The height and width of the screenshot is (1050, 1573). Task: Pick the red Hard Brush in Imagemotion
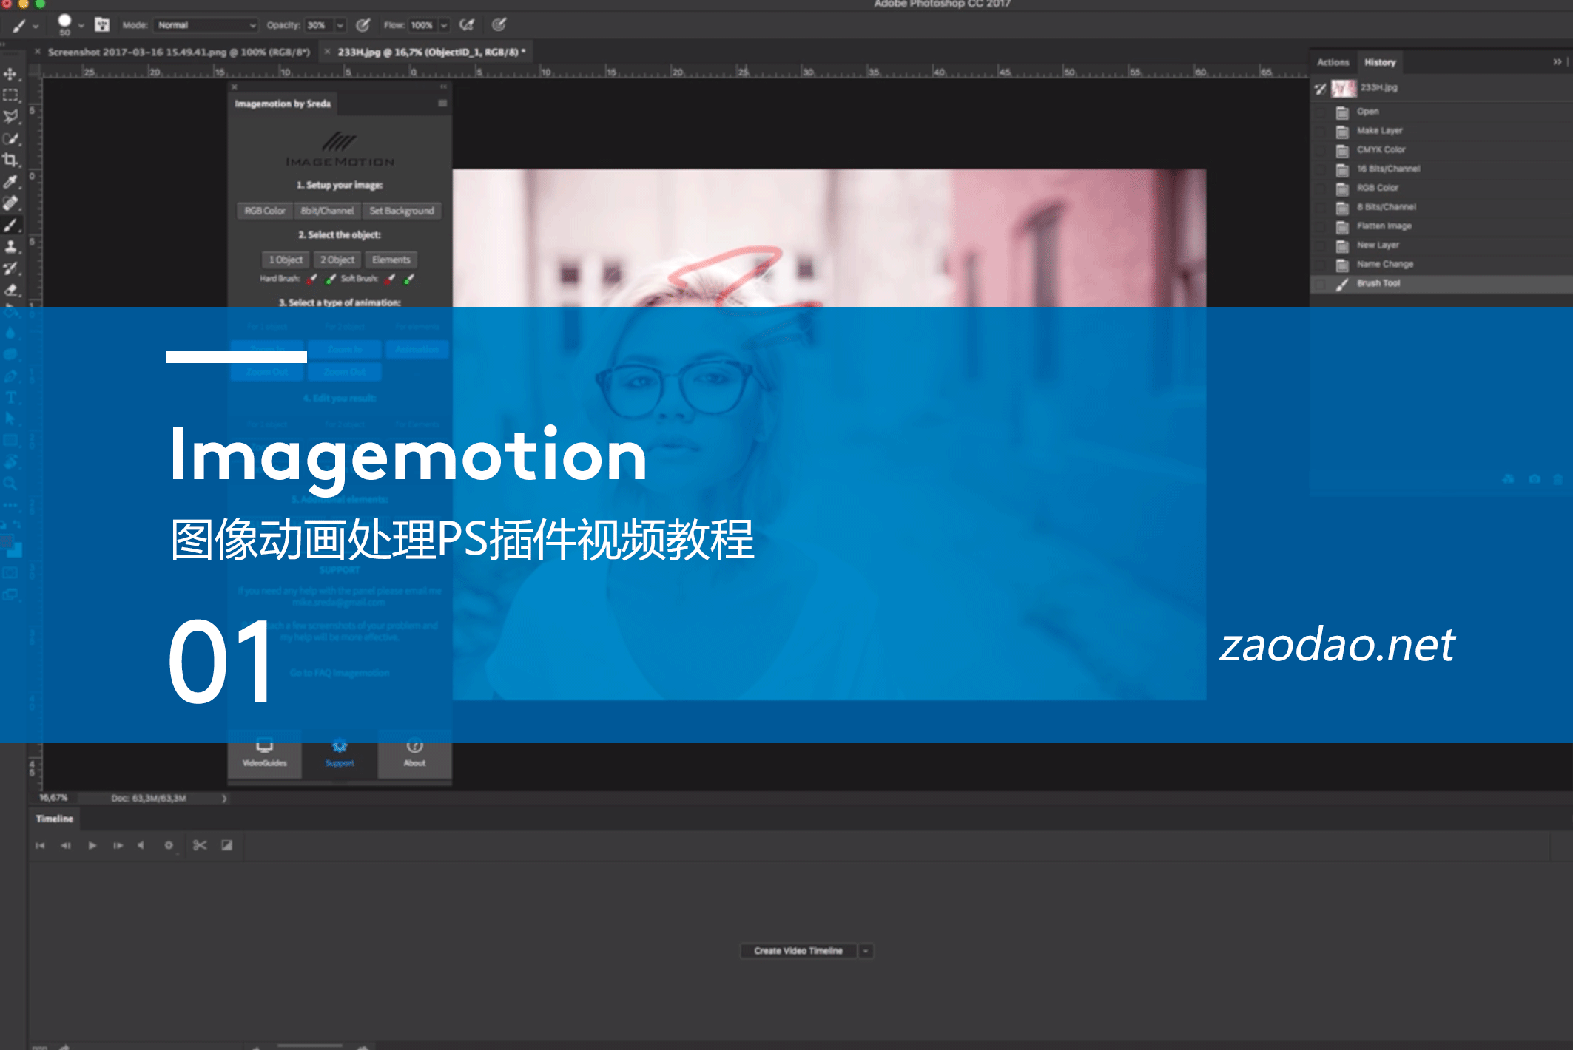(312, 279)
